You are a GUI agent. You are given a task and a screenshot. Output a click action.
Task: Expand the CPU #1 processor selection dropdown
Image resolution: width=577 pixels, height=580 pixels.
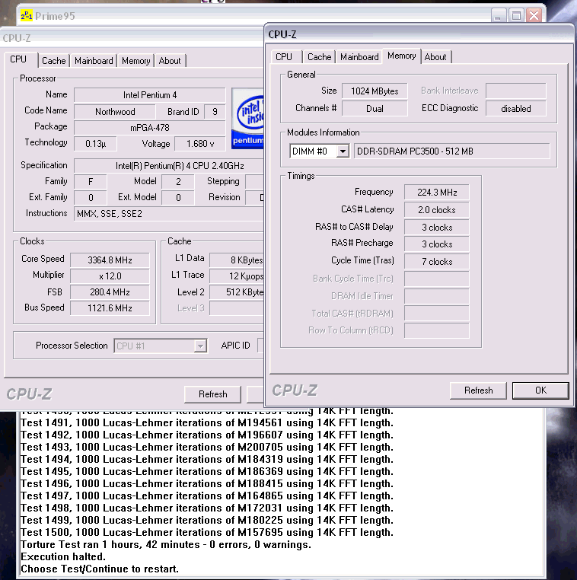click(x=200, y=346)
